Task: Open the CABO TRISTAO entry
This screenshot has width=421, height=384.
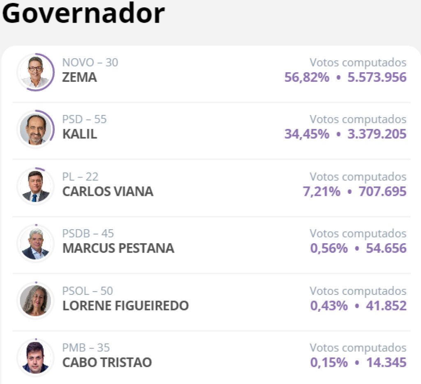Action: pyautogui.click(x=107, y=363)
